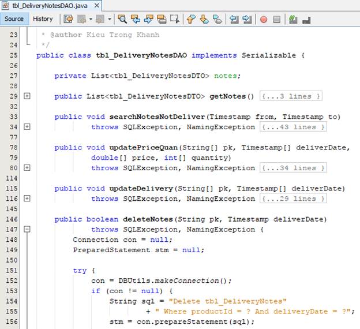This screenshot has height=329, width=360.
Task: Click the 'updateDelivery' method name
Action: tap(141, 188)
